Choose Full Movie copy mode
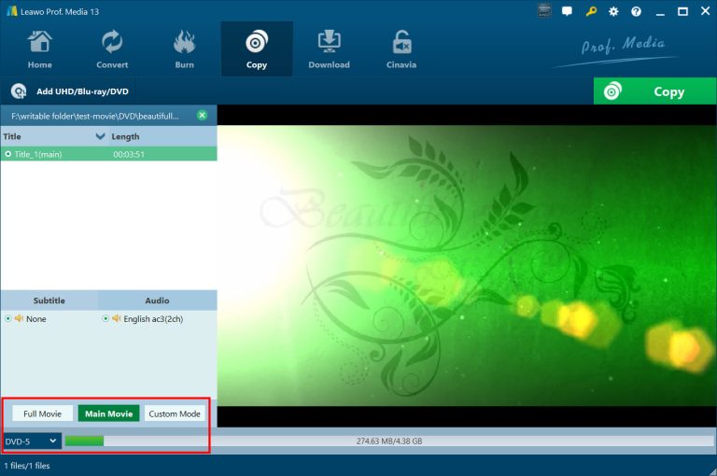 click(42, 413)
